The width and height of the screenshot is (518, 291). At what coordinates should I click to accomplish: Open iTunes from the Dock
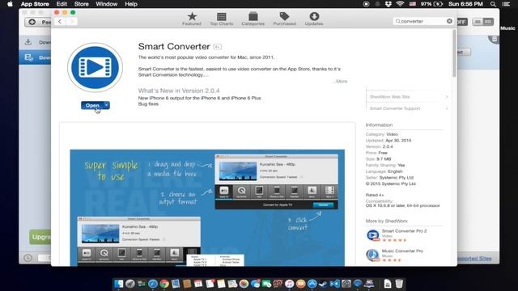tap(290, 284)
